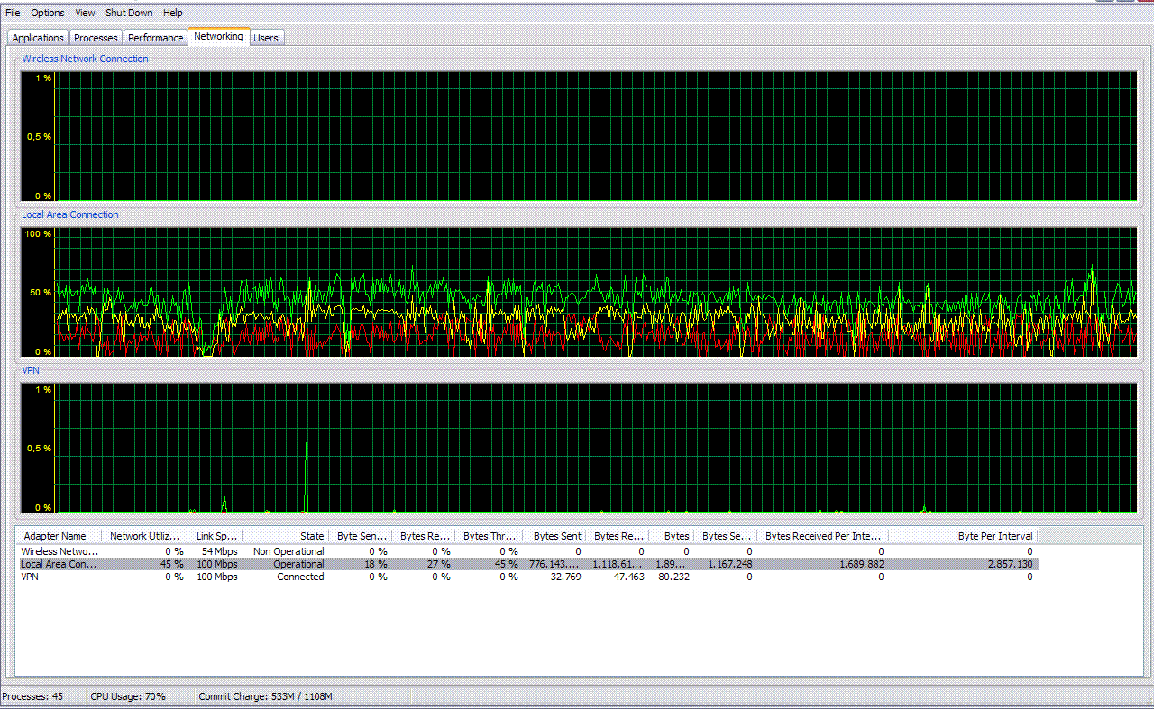The image size is (1154, 709).
Task: Select the Local Area Con... adapter row
Action: pyautogui.click(x=527, y=564)
